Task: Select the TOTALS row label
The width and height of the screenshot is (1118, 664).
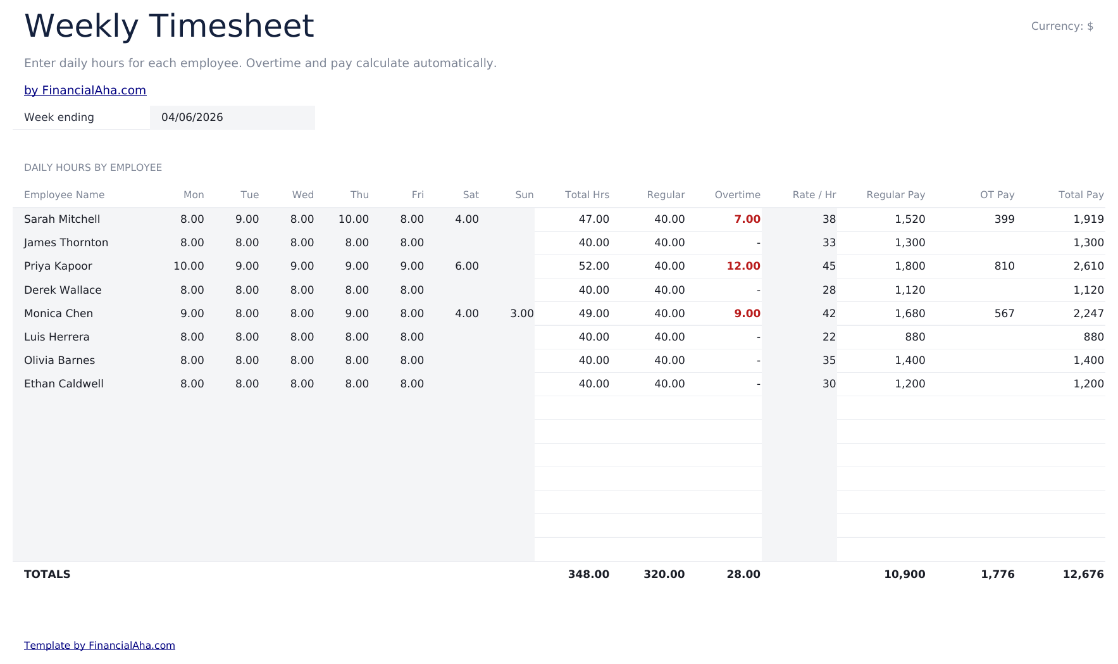Action: pos(47,574)
